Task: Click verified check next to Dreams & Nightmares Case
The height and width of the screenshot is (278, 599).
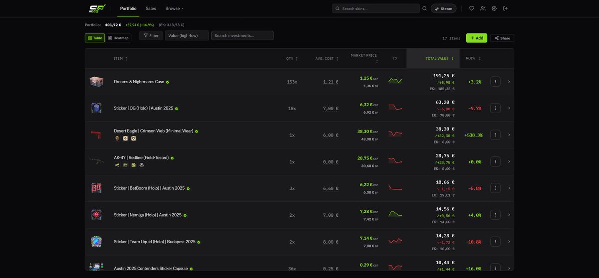Action: pos(168,82)
